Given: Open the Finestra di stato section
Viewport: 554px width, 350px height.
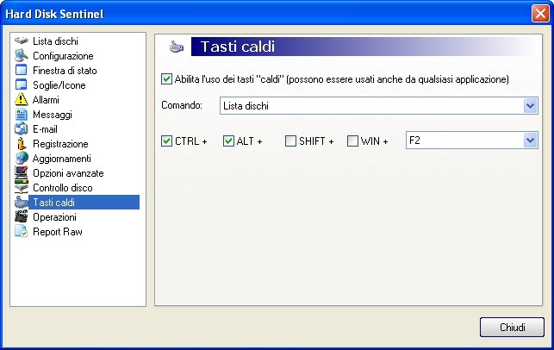Looking at the screenshot, I should coord(65,71).
